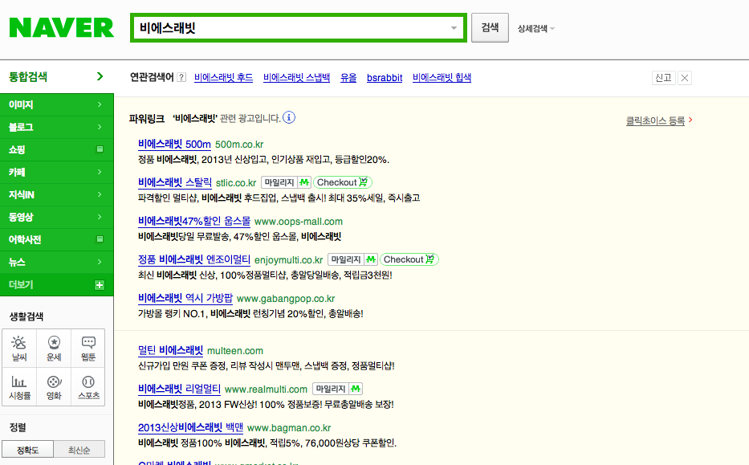
Task: Click the info icon beside the ad notice
Action: point(289,117)
